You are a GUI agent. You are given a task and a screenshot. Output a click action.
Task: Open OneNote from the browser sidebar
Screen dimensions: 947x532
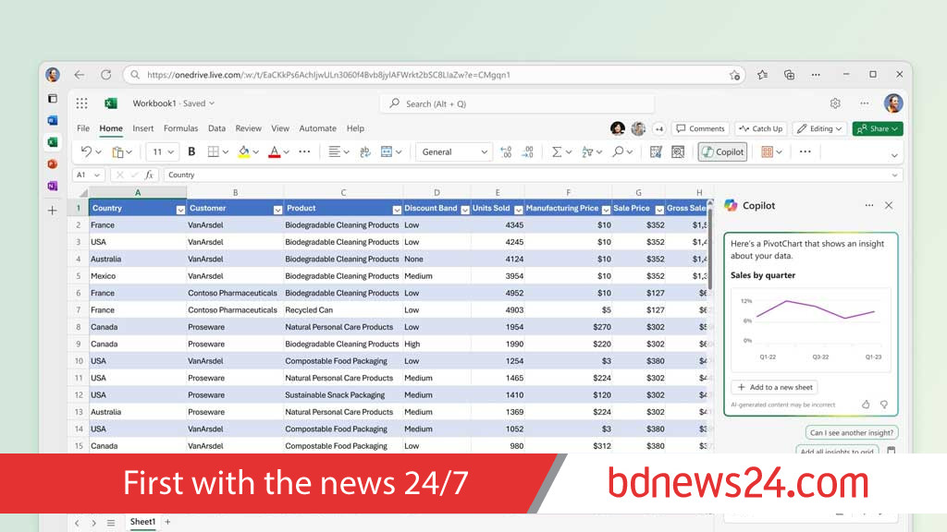[x=53, y=186]
